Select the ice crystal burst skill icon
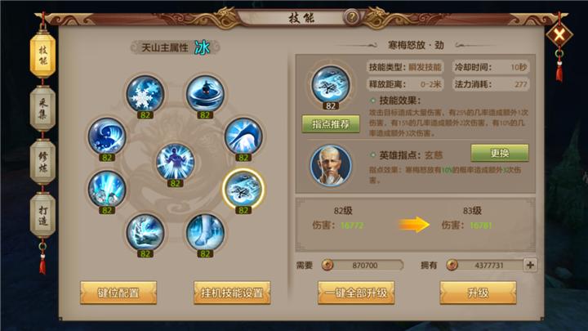This screenshot has height=331, width=588. (x=107, y=189)
